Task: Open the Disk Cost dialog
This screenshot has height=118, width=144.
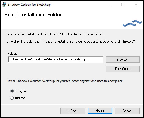Action: 123,69
